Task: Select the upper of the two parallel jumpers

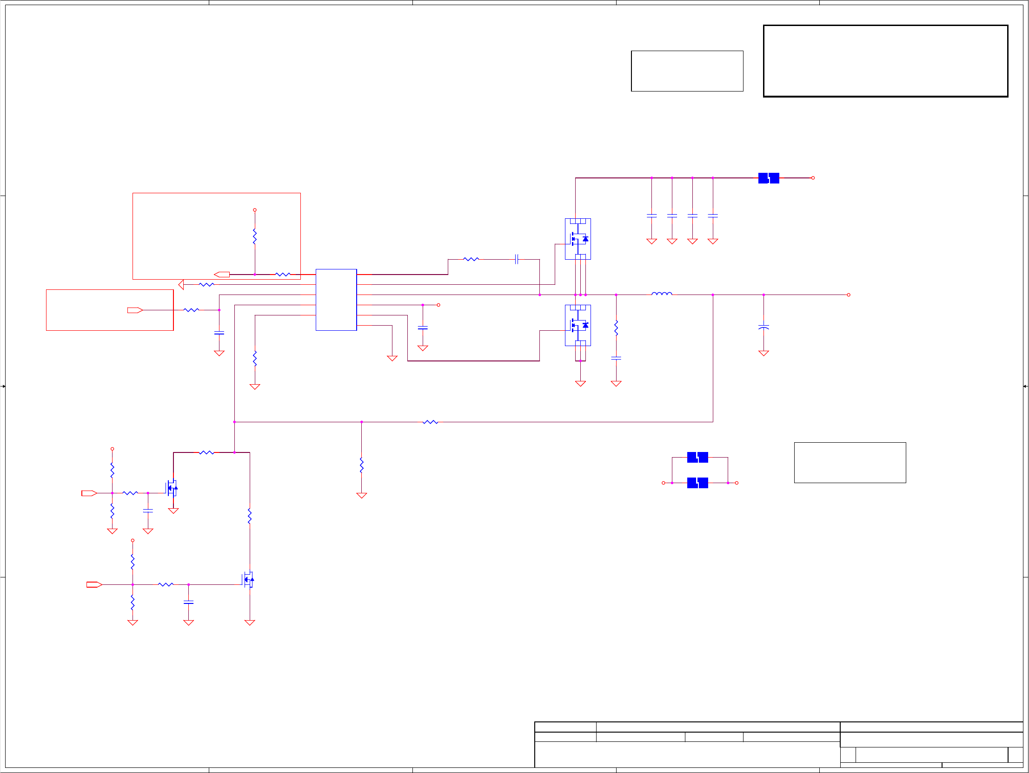Action: [x=697, y=458]
